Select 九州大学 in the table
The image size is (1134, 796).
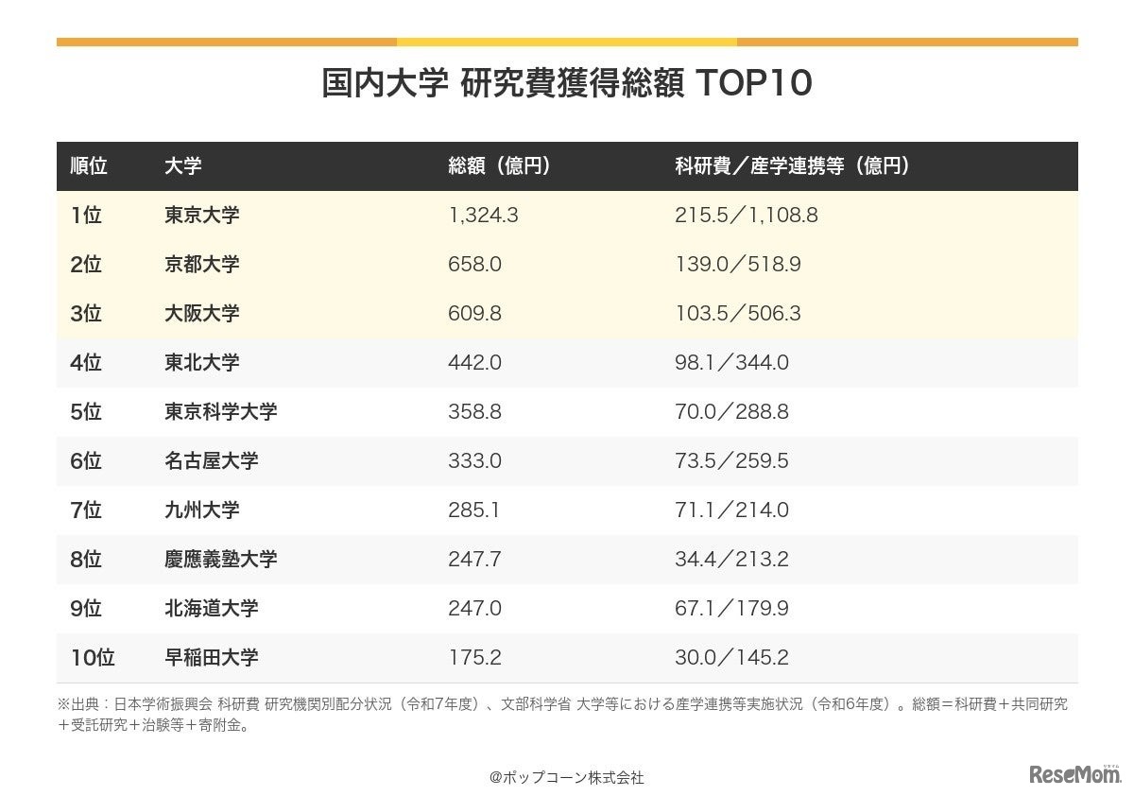click(x=202, y=510)
